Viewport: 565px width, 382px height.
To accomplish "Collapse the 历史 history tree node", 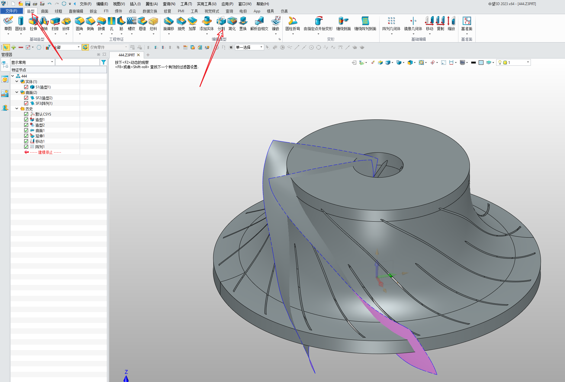I will click(17, 109).
